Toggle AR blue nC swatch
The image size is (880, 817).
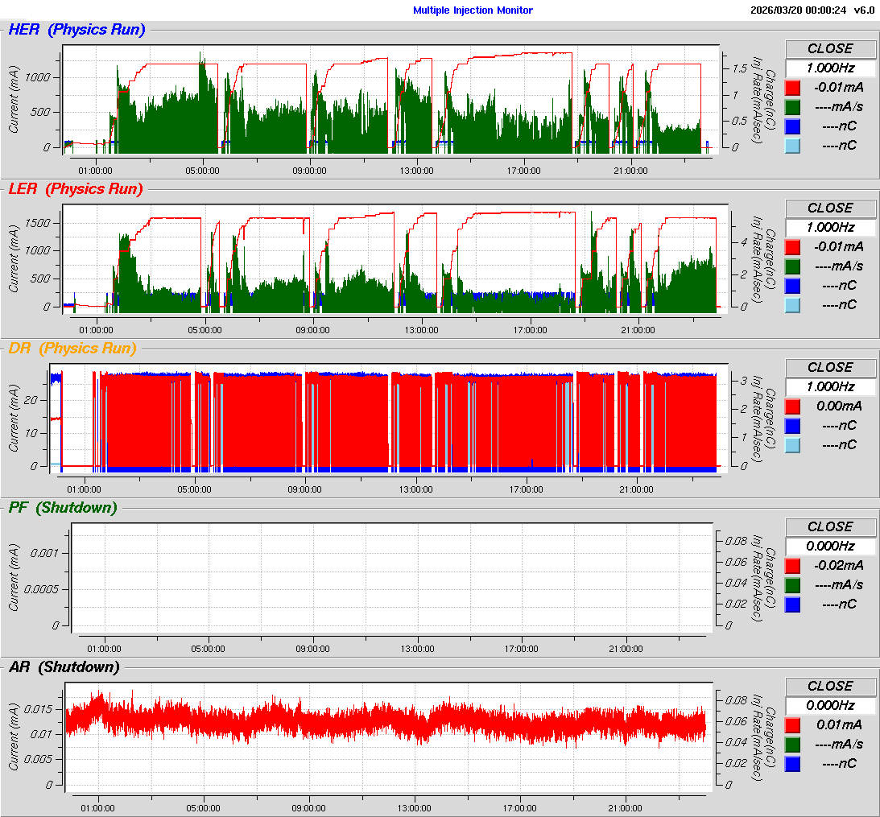pyautogui.click(x=793, y=764)
